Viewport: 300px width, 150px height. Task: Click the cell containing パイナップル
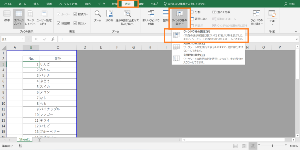click(x=58, y=109)
